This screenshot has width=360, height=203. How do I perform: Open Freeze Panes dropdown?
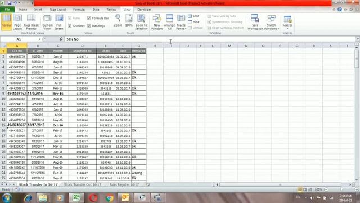pyautogui.click(x=181, y=22)
